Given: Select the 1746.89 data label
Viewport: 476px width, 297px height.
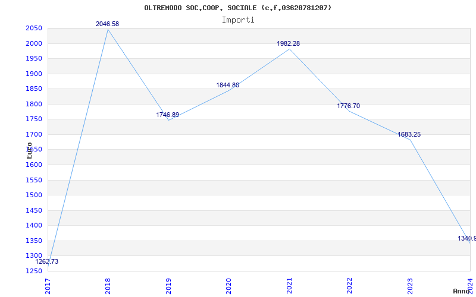Looking at the screenshot, I should [x=168, y=115].
